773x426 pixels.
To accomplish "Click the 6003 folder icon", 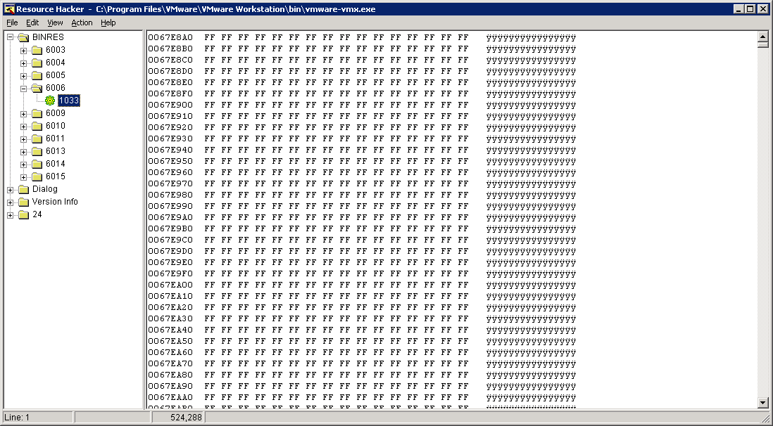I will 37,50.
